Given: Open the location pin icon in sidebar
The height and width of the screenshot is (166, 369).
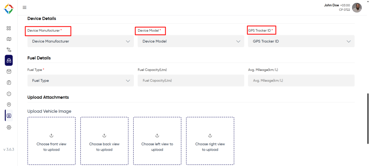Looking at the screenshot, I should point(9,105).
